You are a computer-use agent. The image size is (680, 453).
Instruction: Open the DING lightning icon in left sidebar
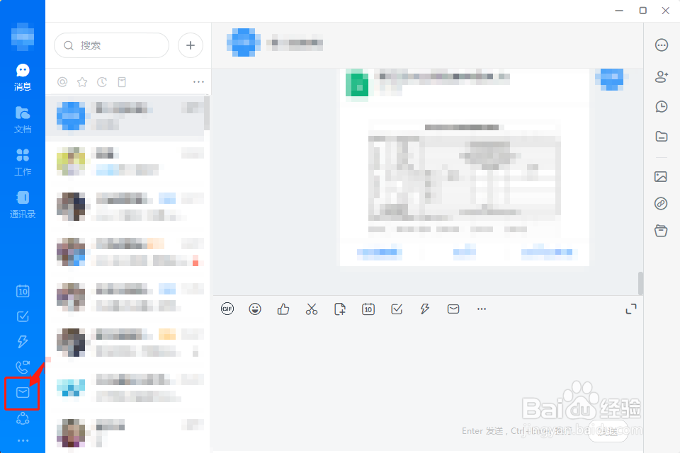(x=23, y=342)
